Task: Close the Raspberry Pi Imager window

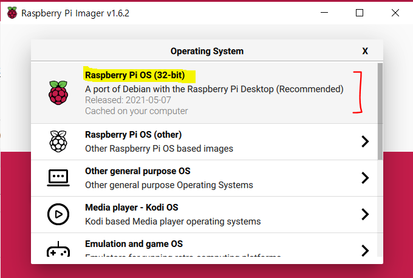Action: (x=395, y=13)
